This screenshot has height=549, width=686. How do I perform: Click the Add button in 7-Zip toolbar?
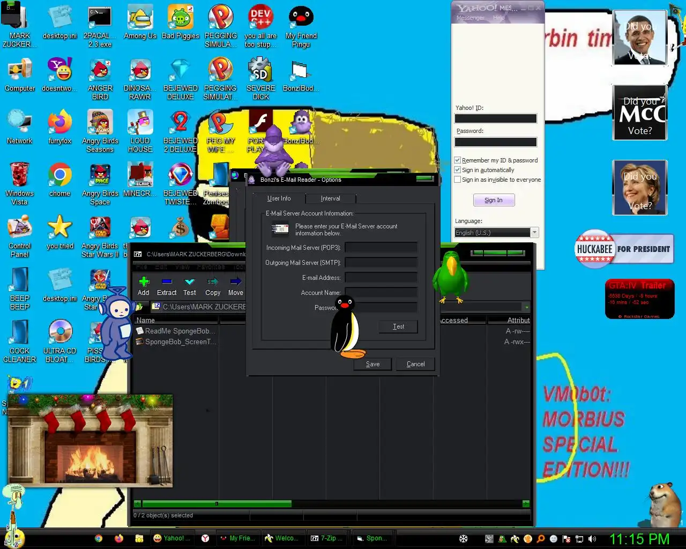tap(143, 286)
